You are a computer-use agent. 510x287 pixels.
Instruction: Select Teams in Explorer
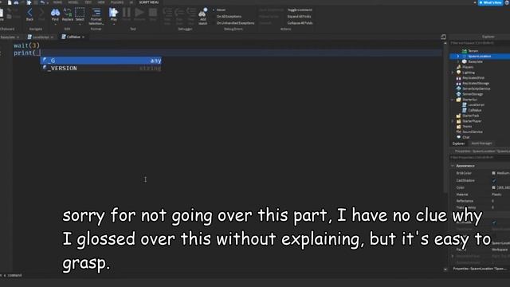point(467,126)
